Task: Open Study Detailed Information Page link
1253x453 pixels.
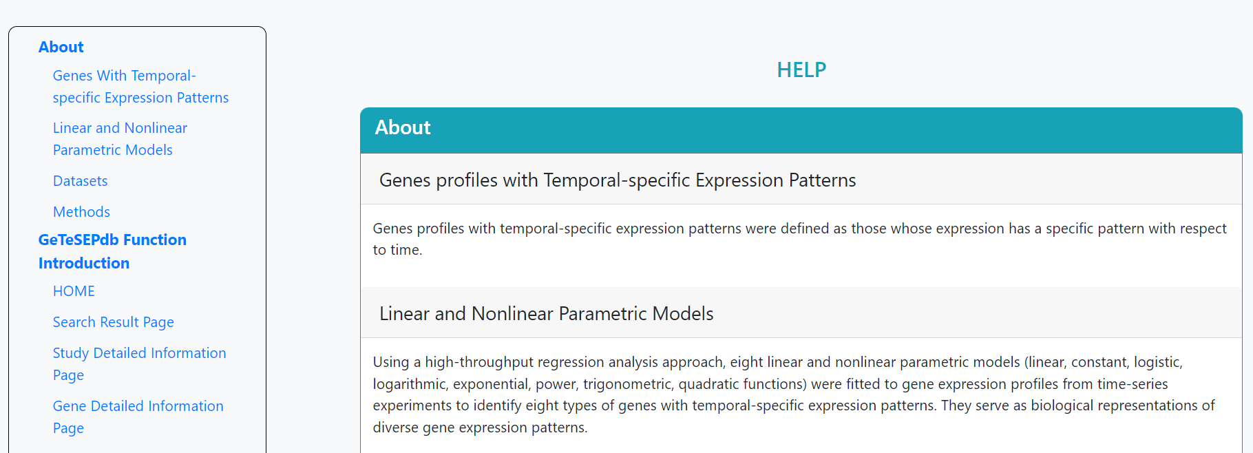Action: tap(139, 353)
